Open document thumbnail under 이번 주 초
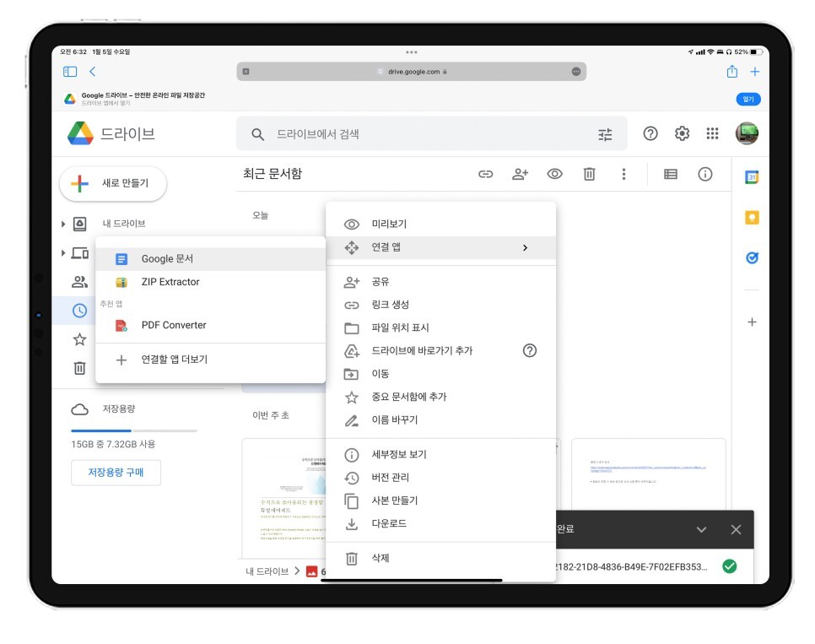Viewport: 815px width, 644px height. point(284,498)
